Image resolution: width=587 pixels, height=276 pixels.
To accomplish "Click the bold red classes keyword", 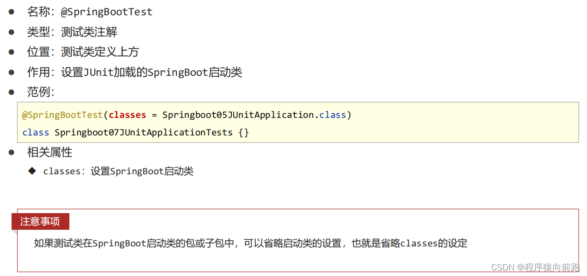I will [127, 115].
